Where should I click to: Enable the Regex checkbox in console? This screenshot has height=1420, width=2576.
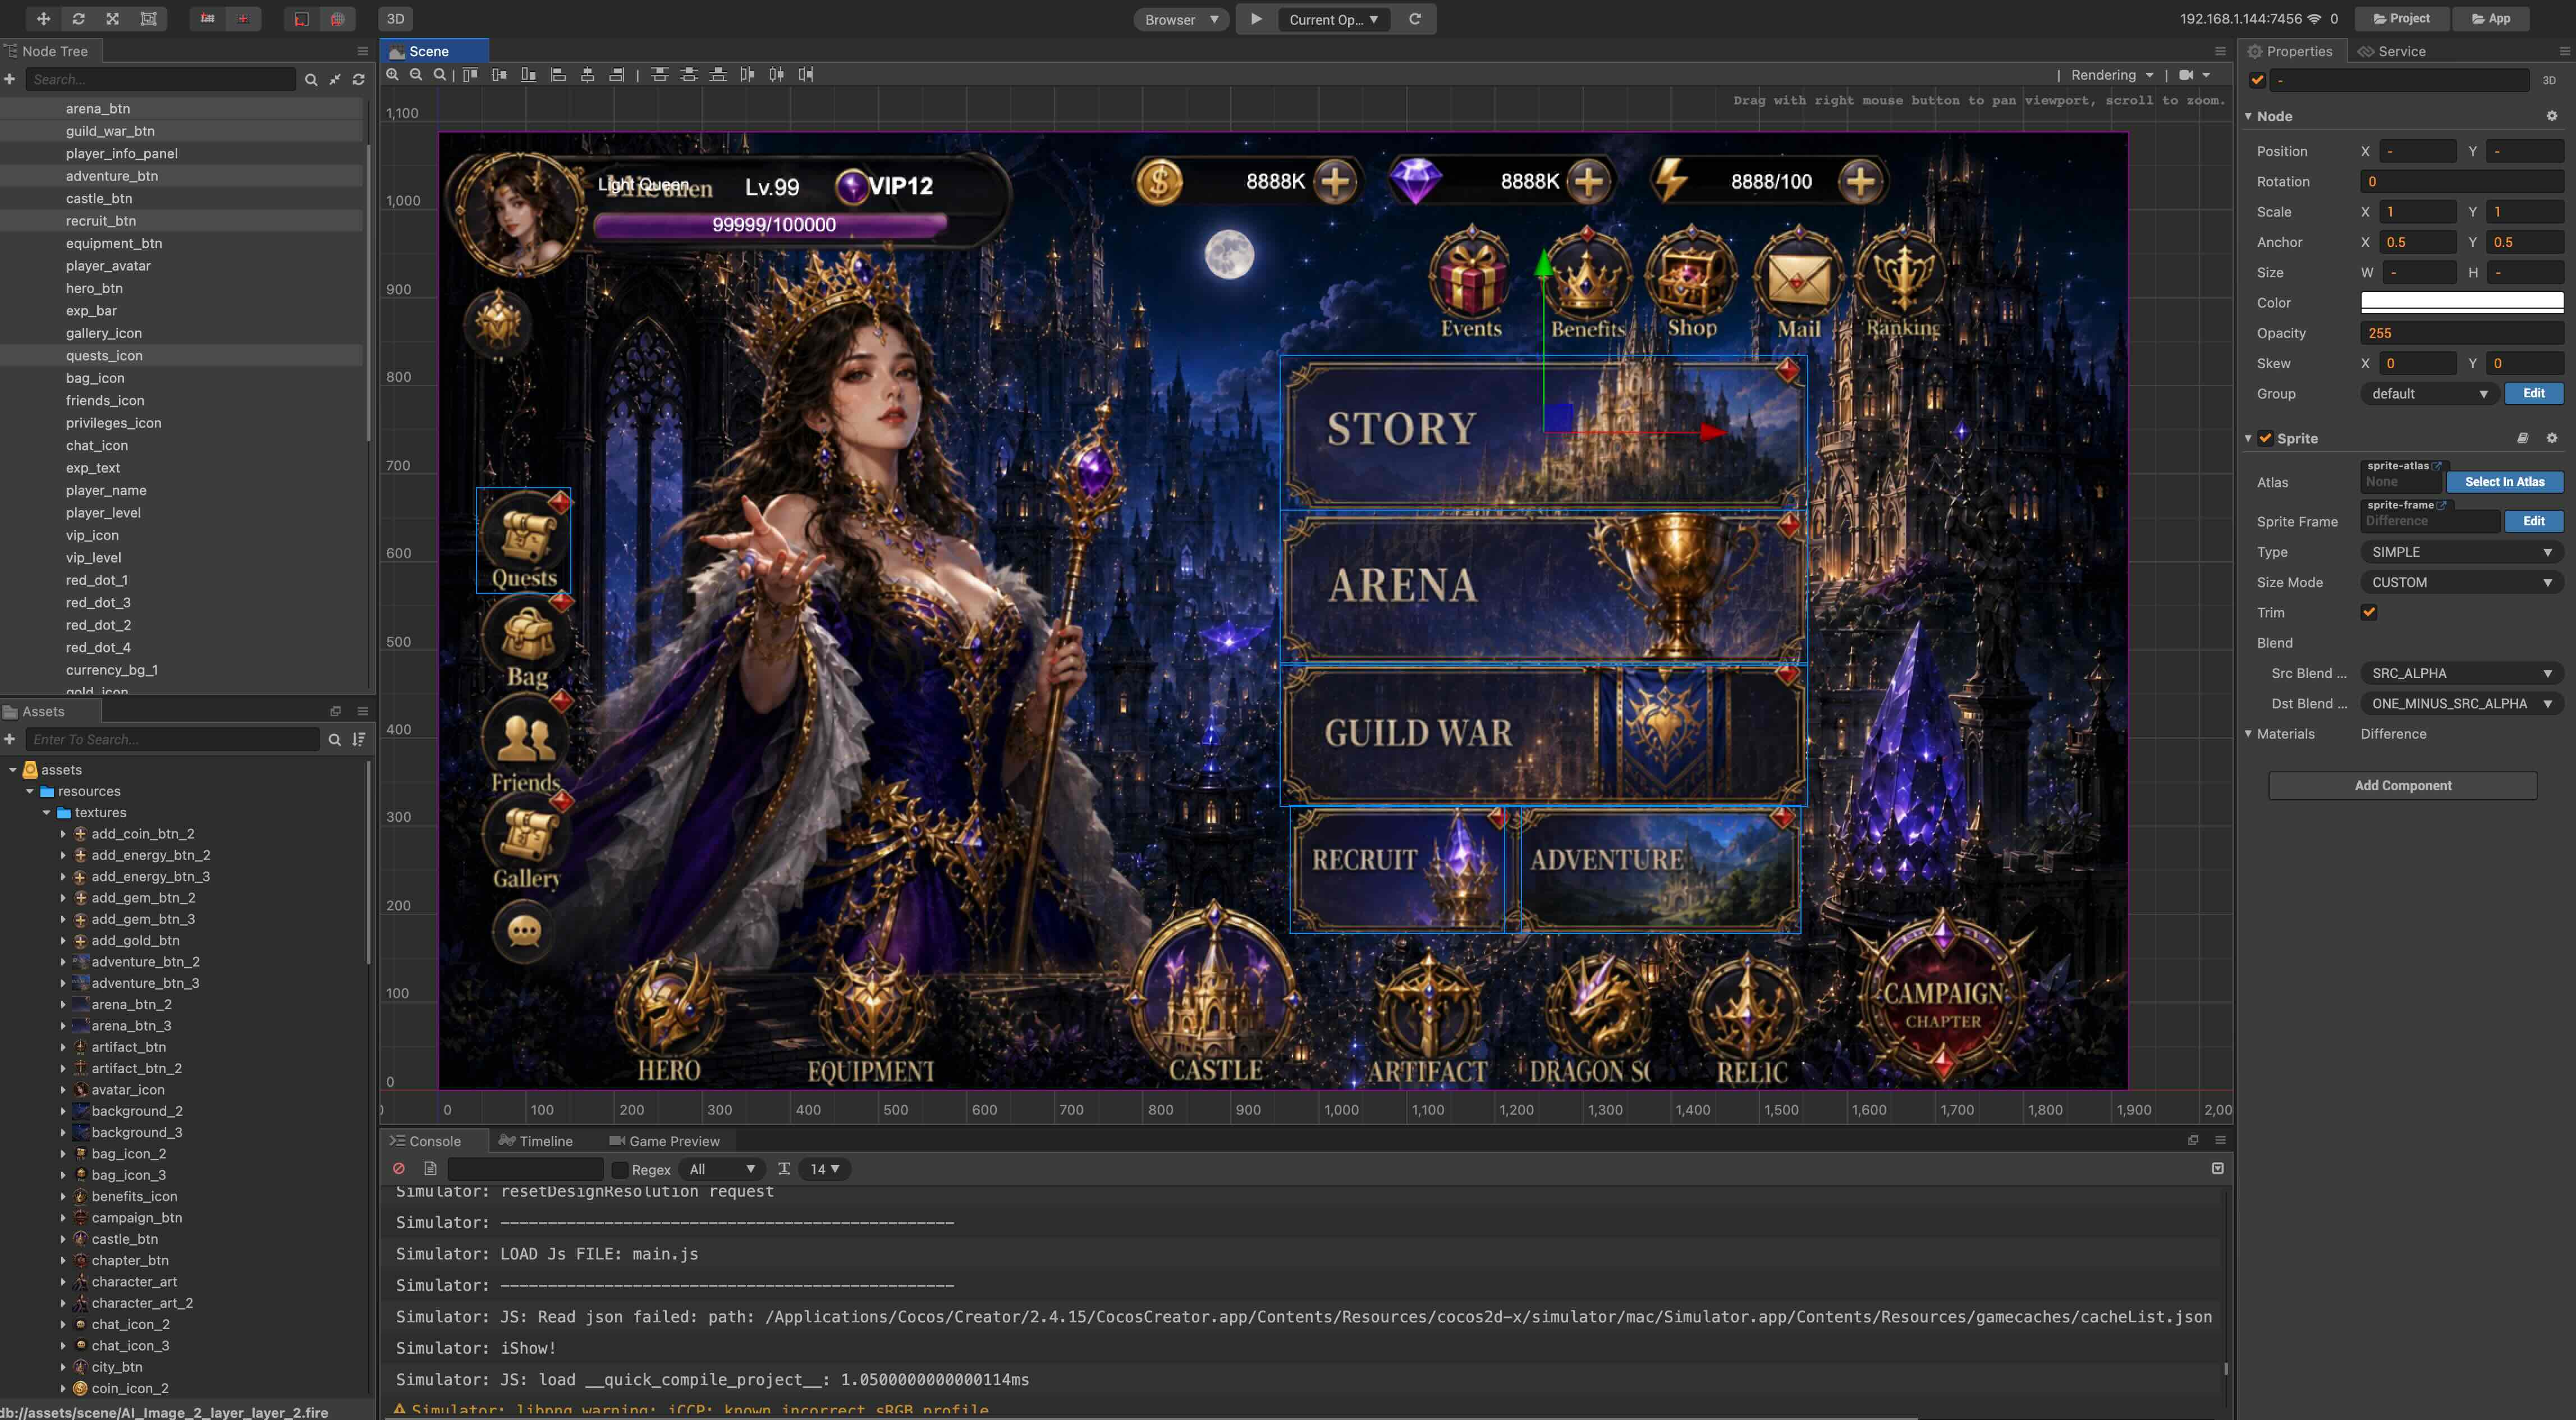pos(620,1169)
